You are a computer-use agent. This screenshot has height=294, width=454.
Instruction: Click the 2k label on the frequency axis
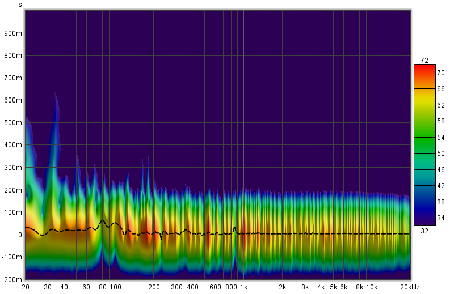pos(283,287)
